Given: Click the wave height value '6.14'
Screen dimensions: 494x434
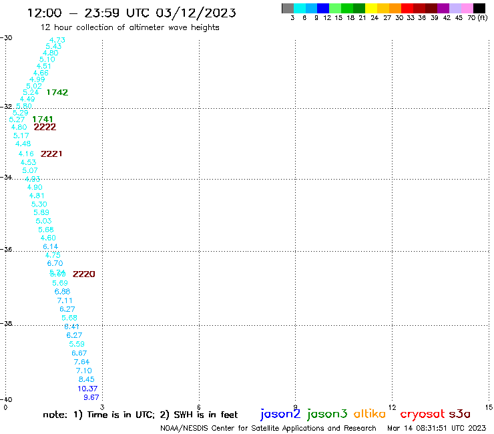Looking at the screenshot, I should coord(51,246).
